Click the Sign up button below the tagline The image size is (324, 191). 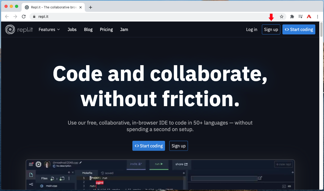(x=178, y=146)
